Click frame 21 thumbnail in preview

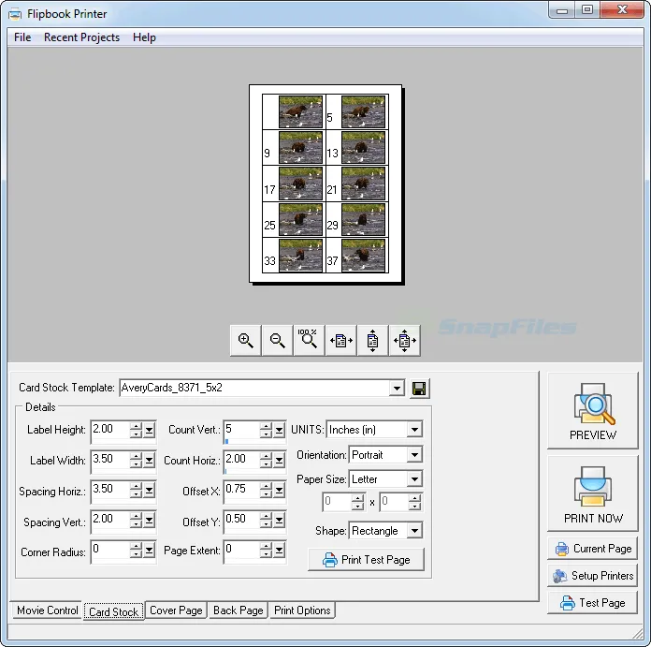click(x=363, y=184)
